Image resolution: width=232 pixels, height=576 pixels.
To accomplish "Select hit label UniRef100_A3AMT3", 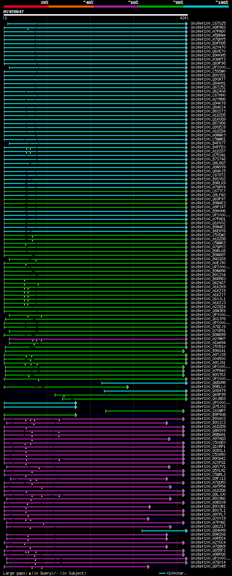I will (x=208, y=59).
